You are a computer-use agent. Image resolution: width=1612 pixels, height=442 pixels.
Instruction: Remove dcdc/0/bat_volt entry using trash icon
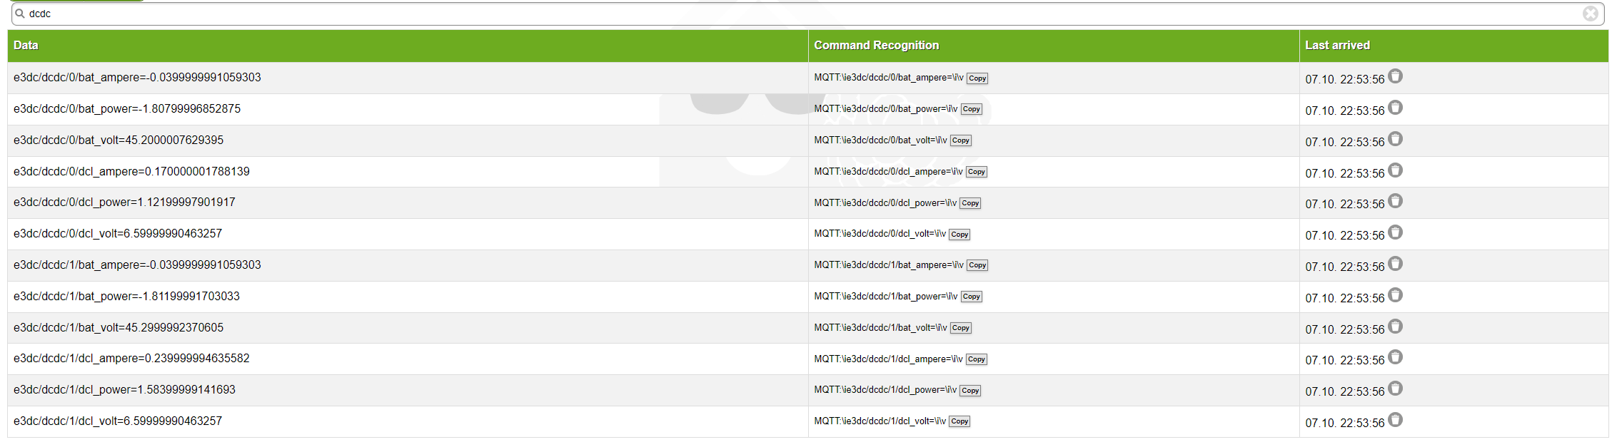[1395, 139]
